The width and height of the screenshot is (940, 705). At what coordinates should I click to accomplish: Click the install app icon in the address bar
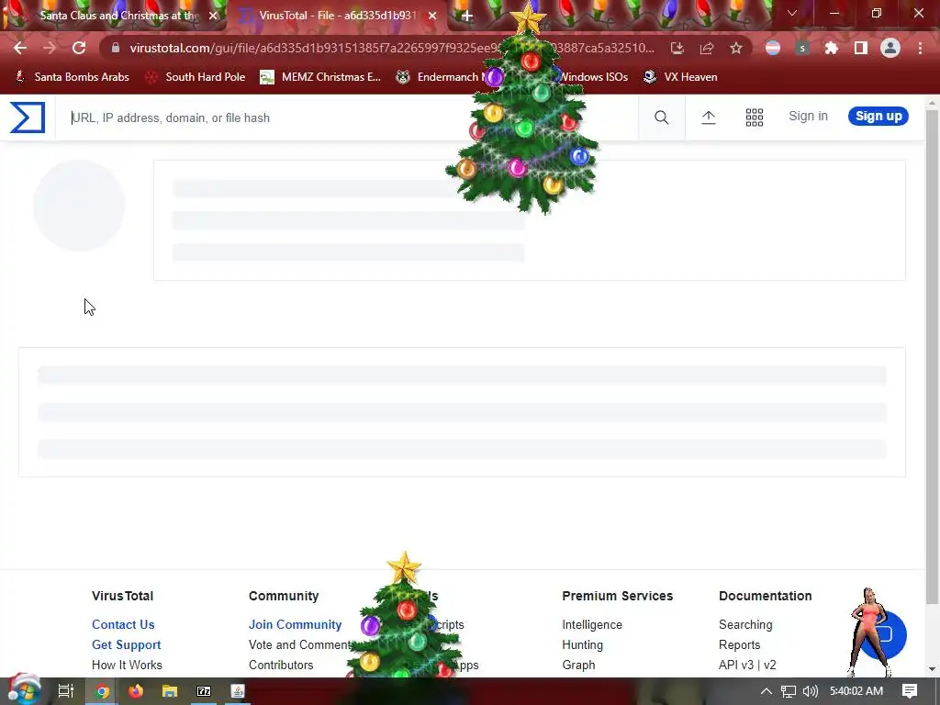(677, 48)
